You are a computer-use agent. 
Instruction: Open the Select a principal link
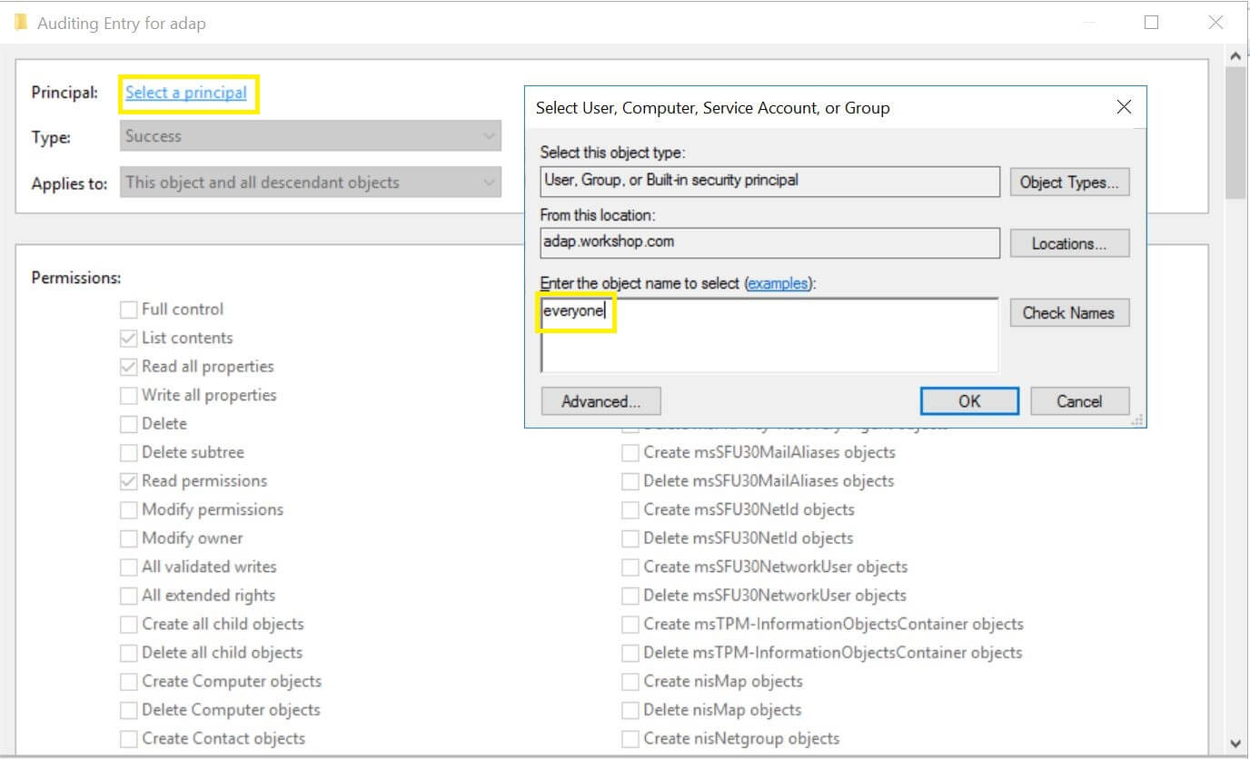pos(186,93)
